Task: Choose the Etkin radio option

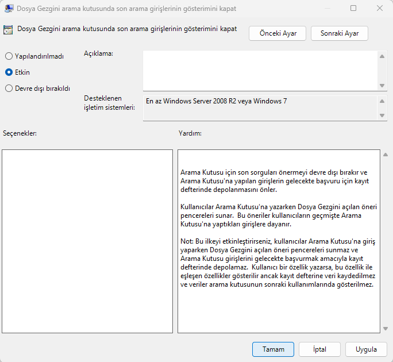Action: coord(9,72)
